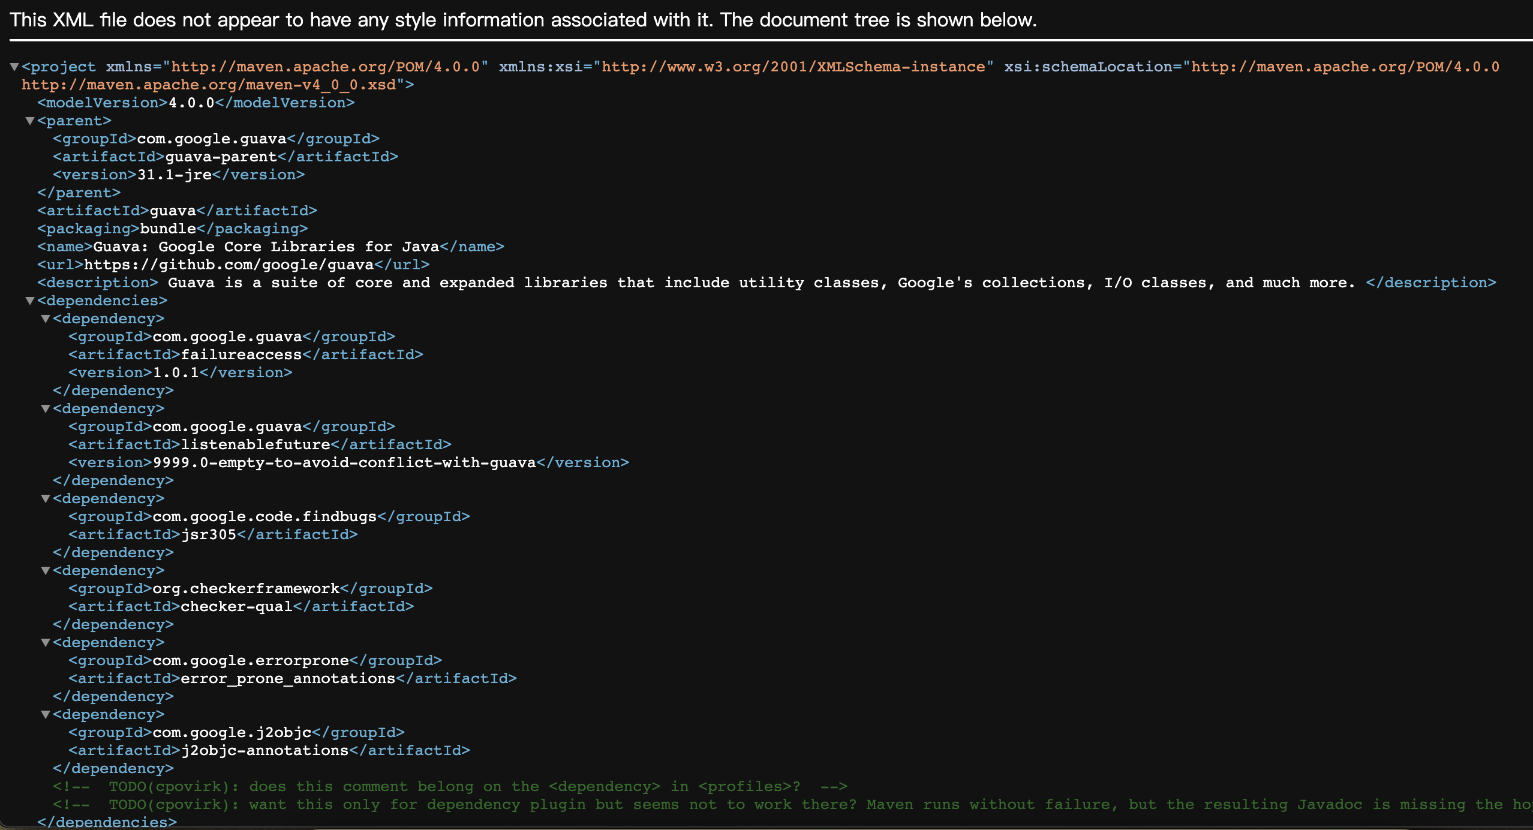Click com.google.code.findbugs groupId text
The height and width of the screenshot is (830, 1533).
point(264,516)
